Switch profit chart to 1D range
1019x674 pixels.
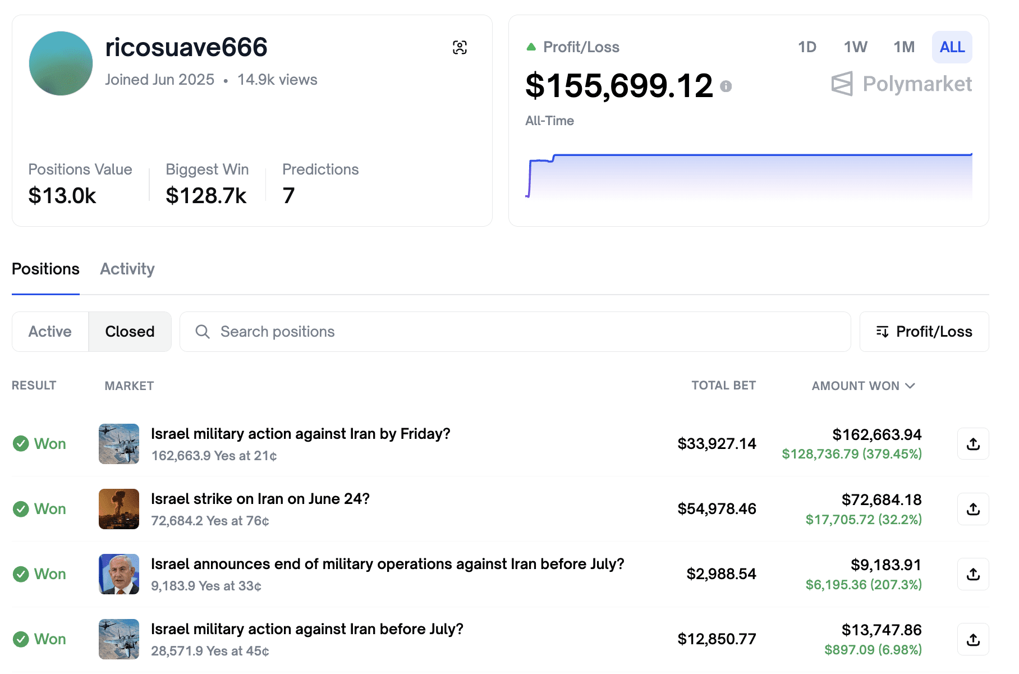tap(806, 47)
